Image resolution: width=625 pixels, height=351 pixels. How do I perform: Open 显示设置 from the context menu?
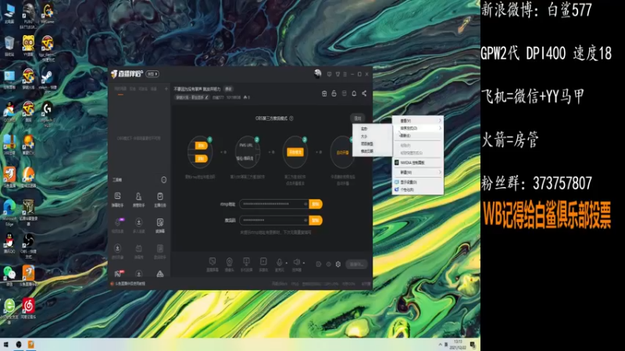pyautogui.click(x=418, y=183)
